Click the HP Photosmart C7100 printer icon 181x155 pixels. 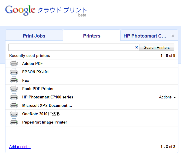click(x=14, y=97)
